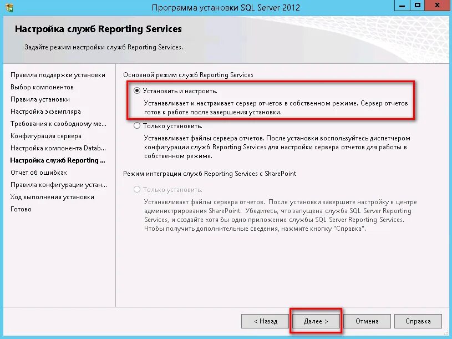452x339 pixels.
Task: Maximize the setup window
Action: pyautogui.click(x=418, y=6)
